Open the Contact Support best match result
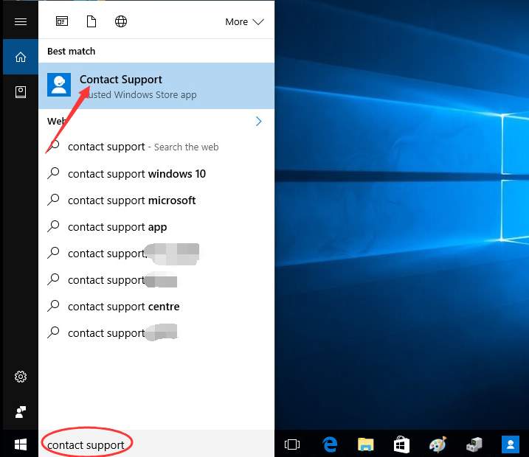This screenshot has height=457, width=529. click(156, 86)
